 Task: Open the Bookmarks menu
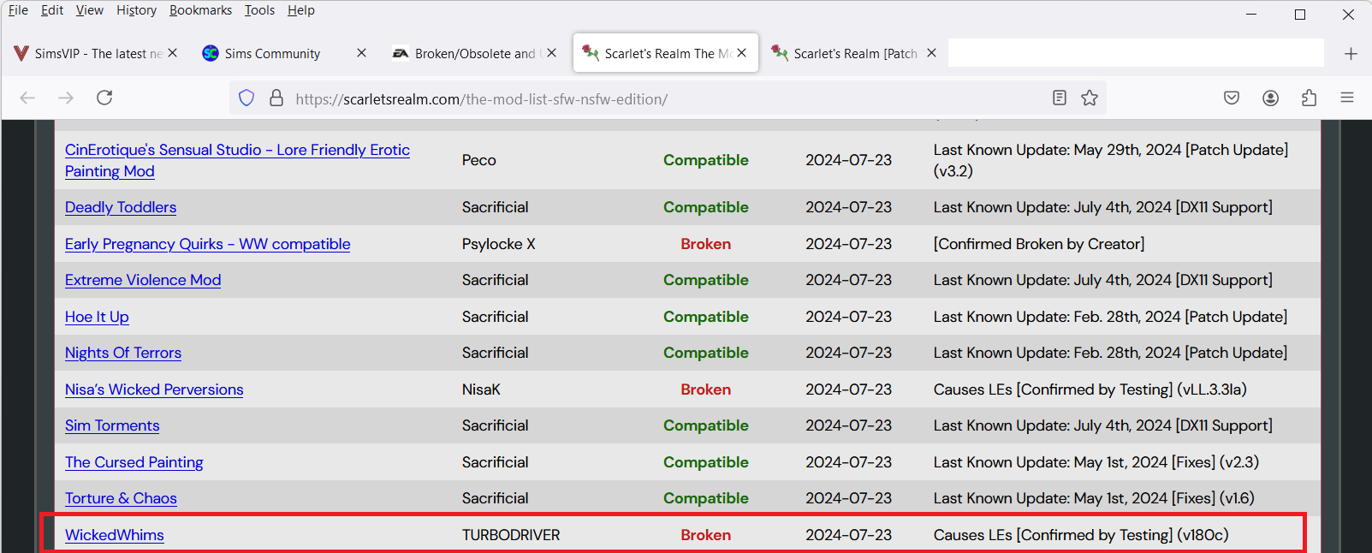coord(200,10)
